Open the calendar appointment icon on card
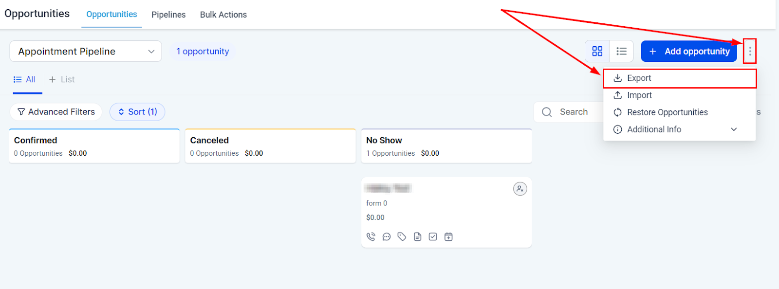 [x=448, y=236]
